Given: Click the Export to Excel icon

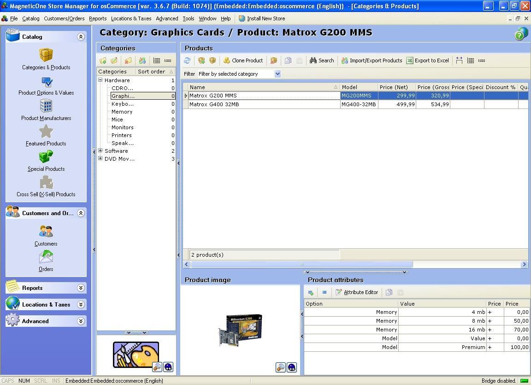Looking at the screenshot, I should 428,60.
